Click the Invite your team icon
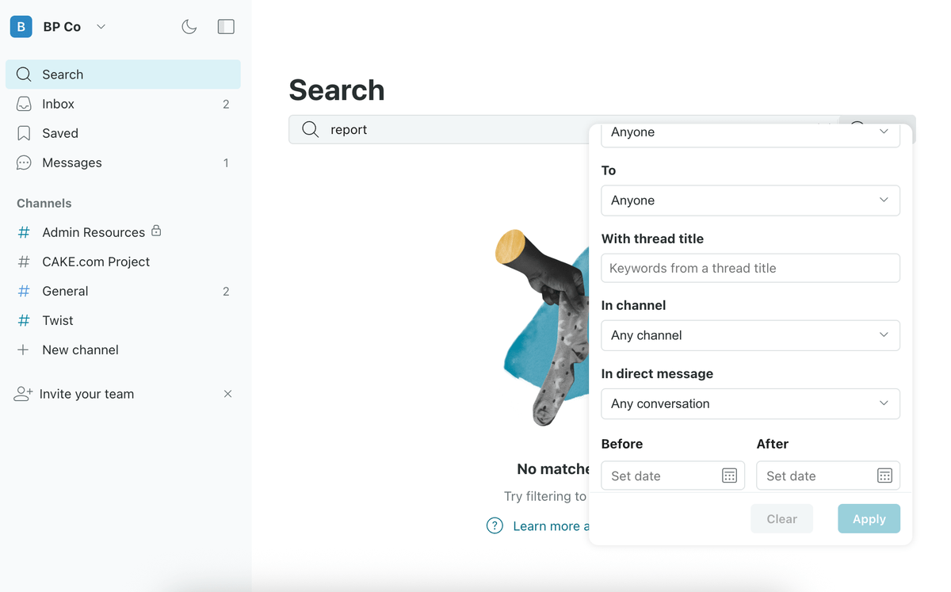The width and height of the screenshot is (951, 592). (23, 394)
